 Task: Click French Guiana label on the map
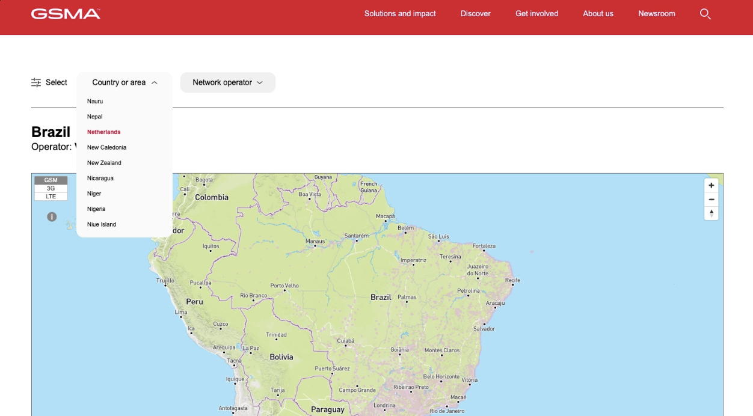tap(369, 187)
